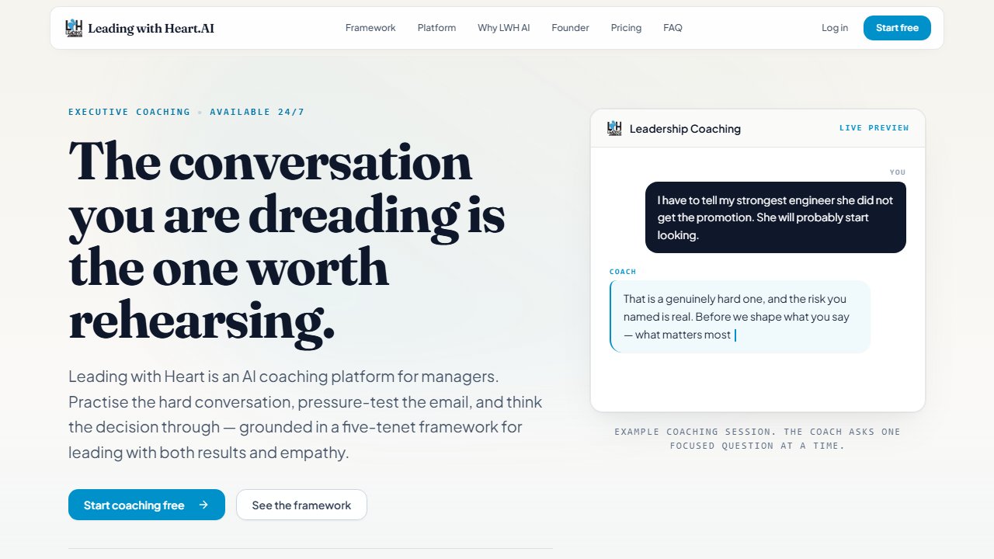Image resolution: width=994 pixels, height=559 pixels.
Task: Click the coach reply starting 'That is a genuinely hard one'
Action: [740, 317]
